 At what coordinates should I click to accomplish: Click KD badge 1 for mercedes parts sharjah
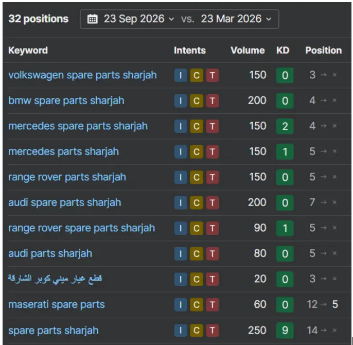click(x=285, y=152)
